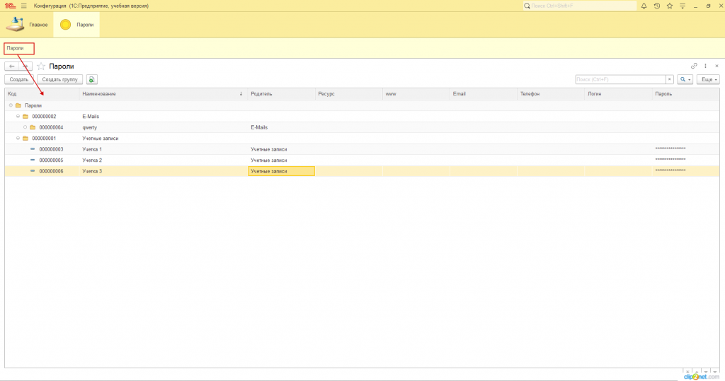
Task: Click Ресурс column header
Action: pyautogui.click(x=348, y=94)
